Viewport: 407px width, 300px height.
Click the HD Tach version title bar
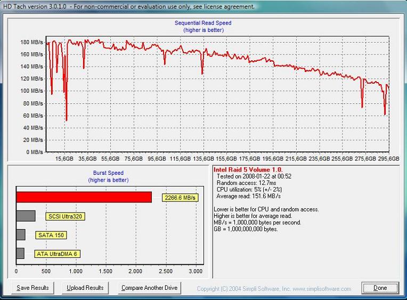(203, 6)
